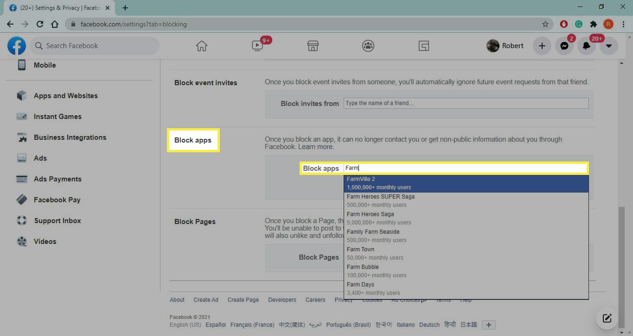Switch language to Italiano
This screenshot has height=336, width=633.
(406, 325)
